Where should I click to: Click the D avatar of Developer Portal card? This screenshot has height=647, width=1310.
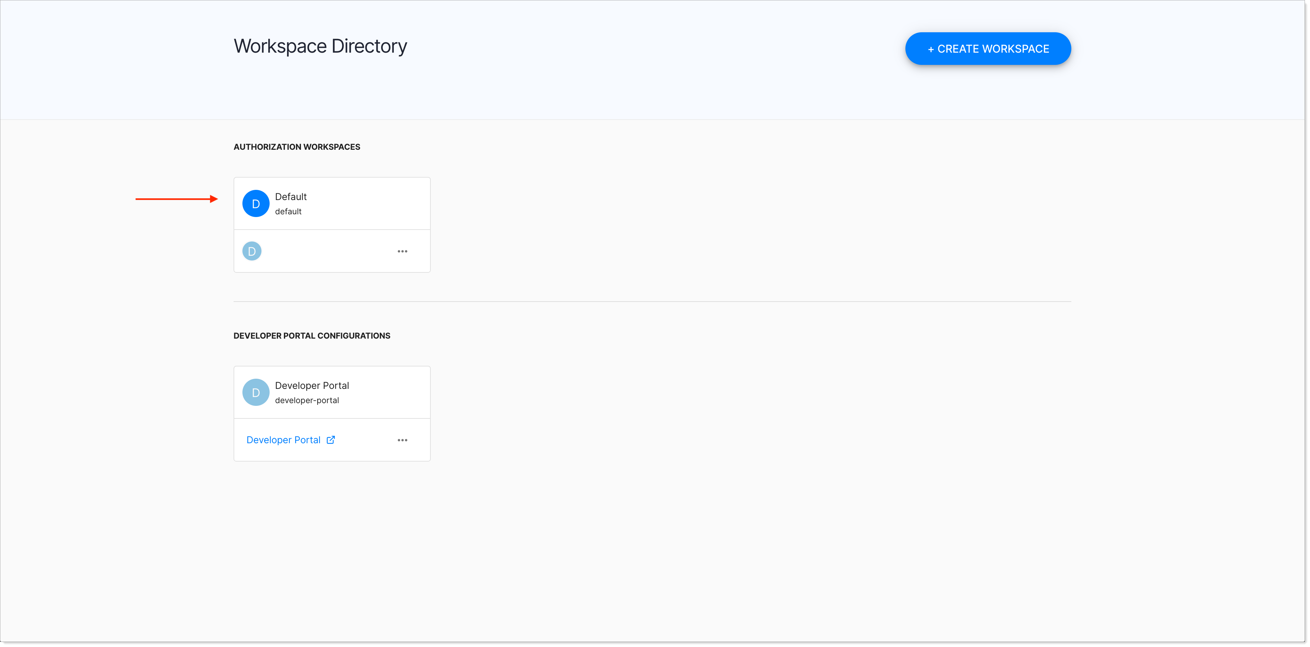click(256, 393)
